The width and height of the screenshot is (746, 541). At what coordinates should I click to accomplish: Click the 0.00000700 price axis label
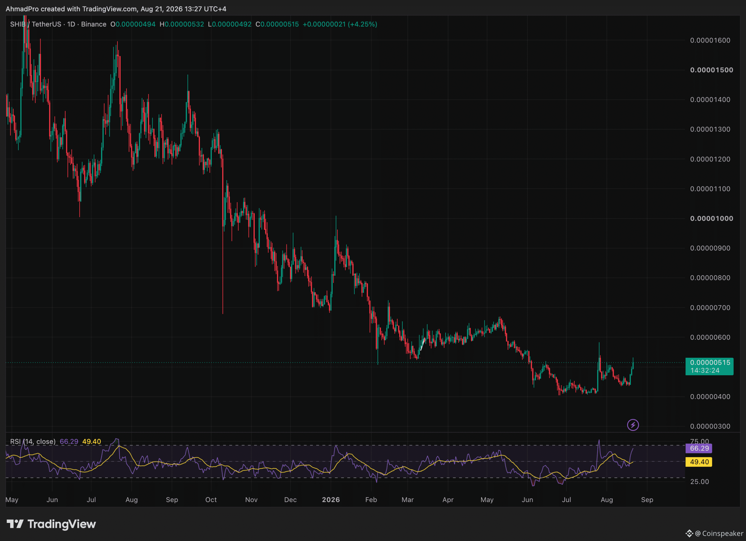pyautogui.click(x=710, y=307)
